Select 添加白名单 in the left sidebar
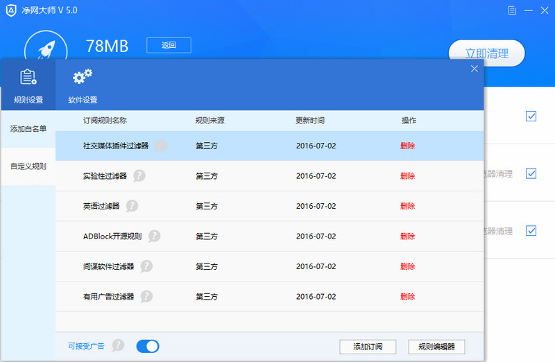This screenshot has width=555, height=362. coord(28,129)
